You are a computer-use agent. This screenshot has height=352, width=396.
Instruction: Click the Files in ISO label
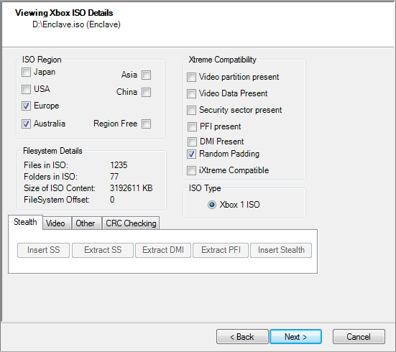46,165
